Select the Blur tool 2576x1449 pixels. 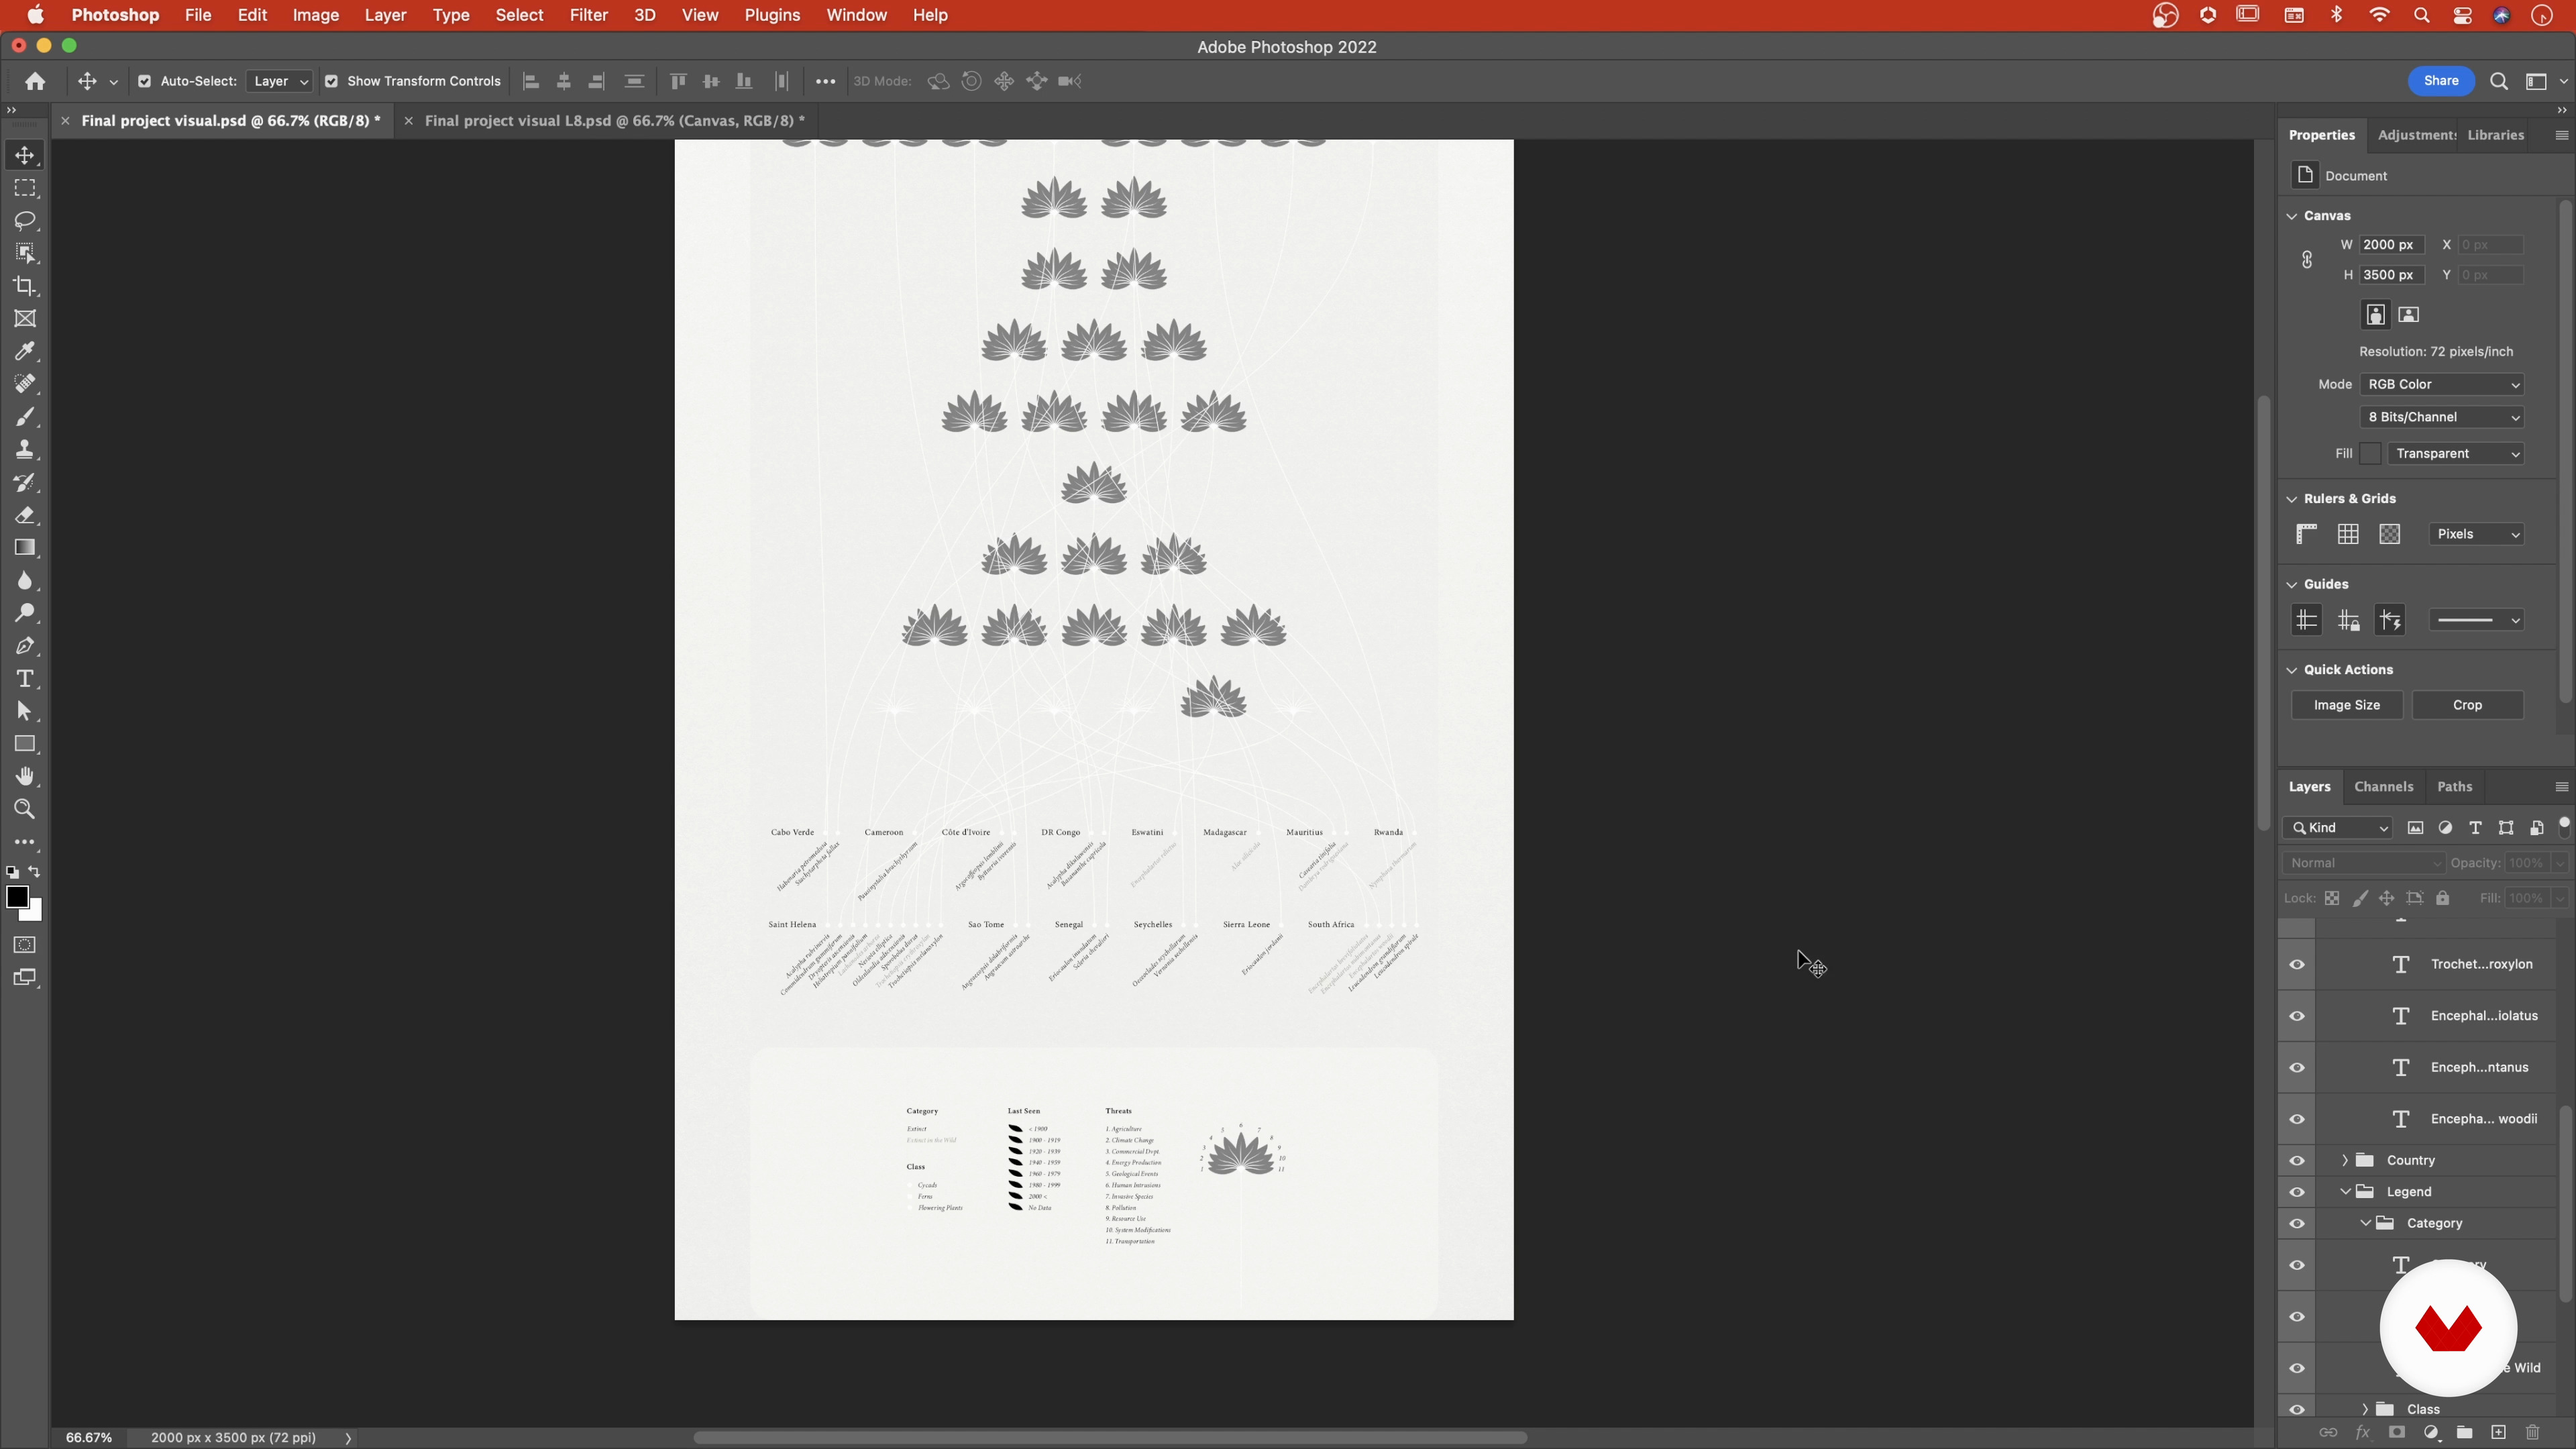point(25,580)
